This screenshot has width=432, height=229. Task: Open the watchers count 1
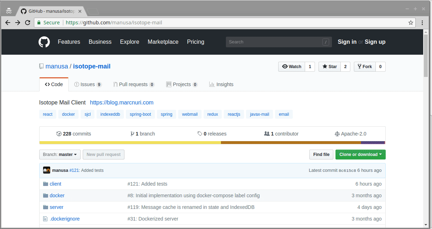[x=310, y=67]
